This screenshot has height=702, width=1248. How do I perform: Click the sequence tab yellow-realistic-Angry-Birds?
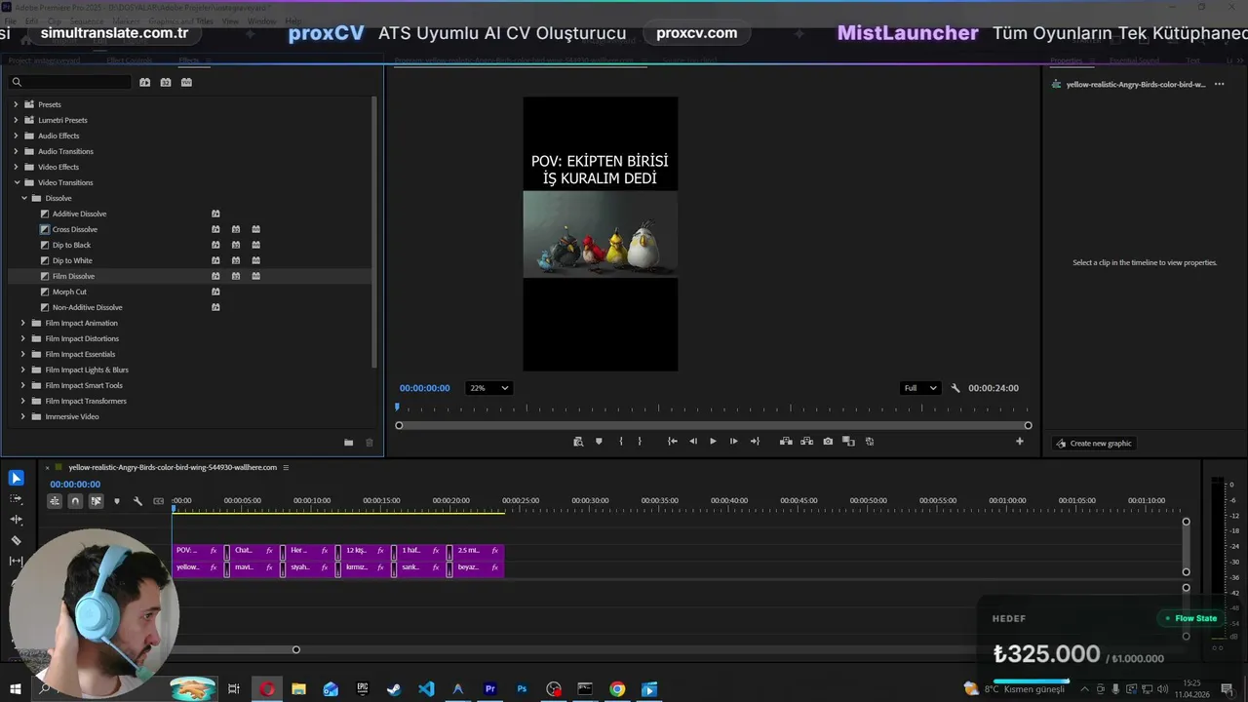[x=173, y=467]
